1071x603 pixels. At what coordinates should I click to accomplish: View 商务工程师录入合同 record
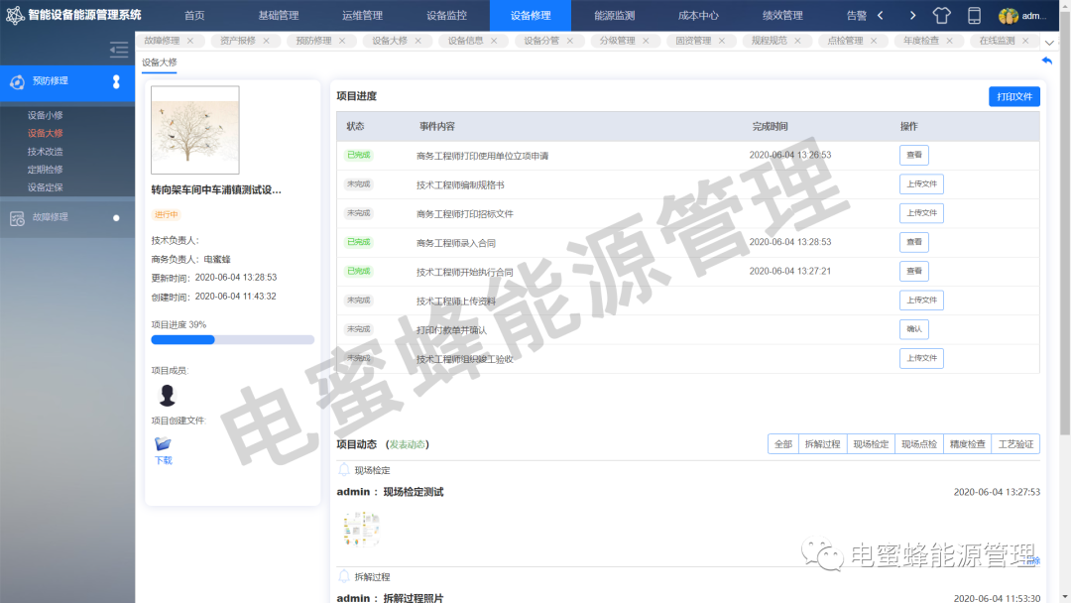(x=914, y=242)
